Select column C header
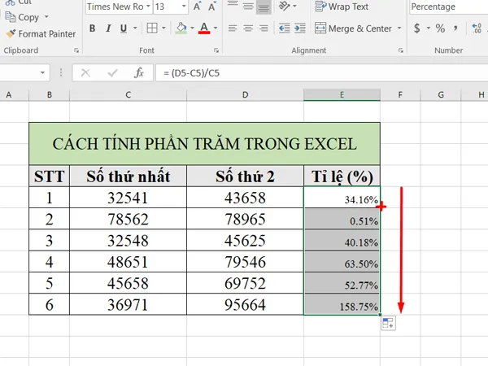 point(129,95)
